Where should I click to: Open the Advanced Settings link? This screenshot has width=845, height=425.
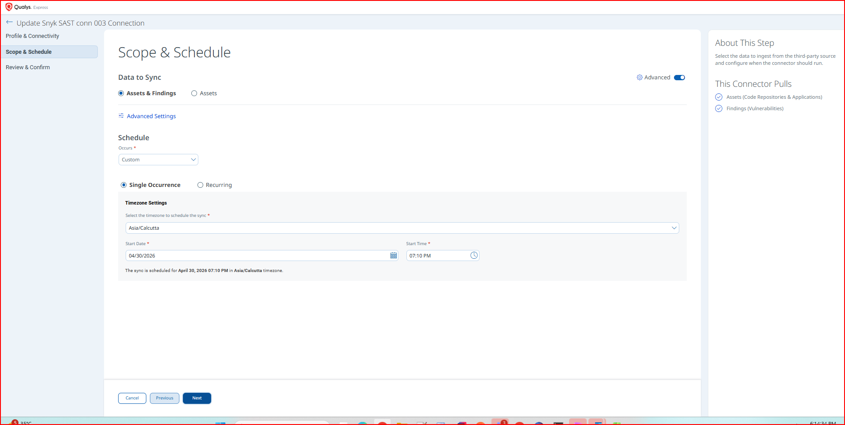point(151,116)
